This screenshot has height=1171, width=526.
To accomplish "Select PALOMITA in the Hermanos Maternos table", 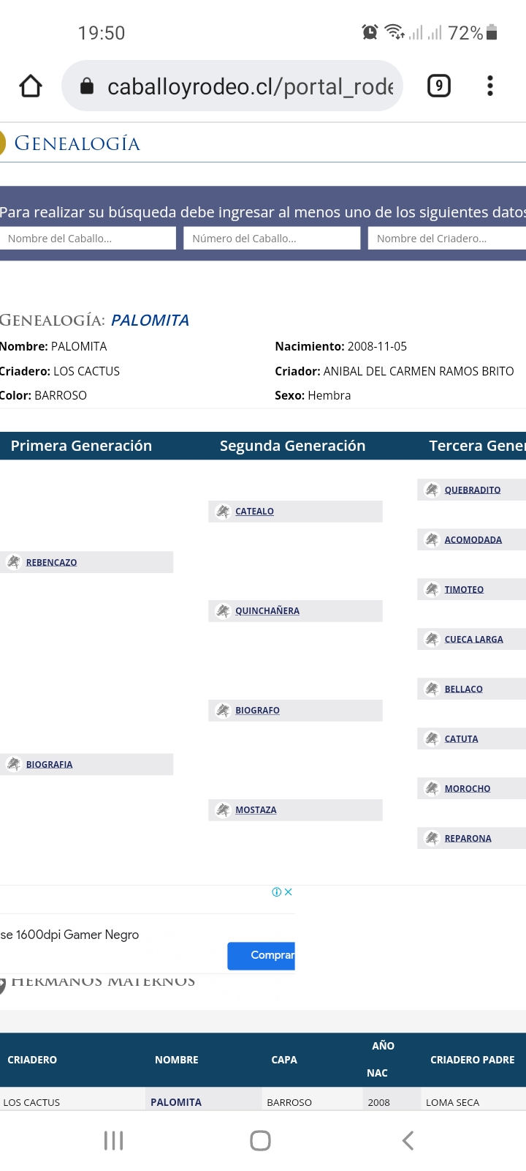I will (x=176, y=1102).
